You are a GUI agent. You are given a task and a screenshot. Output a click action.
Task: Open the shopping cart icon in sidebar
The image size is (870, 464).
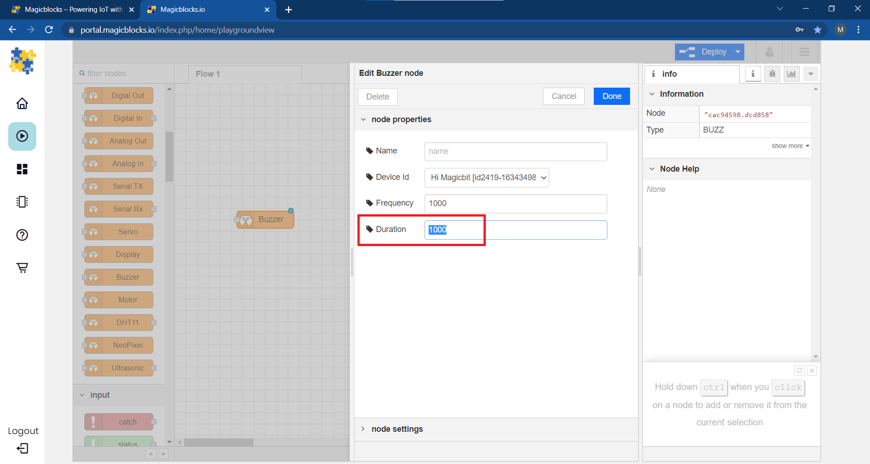[x=22, y=267]
